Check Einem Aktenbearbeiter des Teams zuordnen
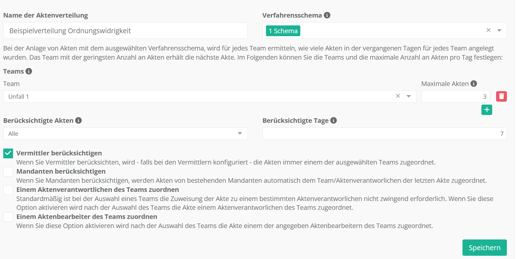 point(8,217)
